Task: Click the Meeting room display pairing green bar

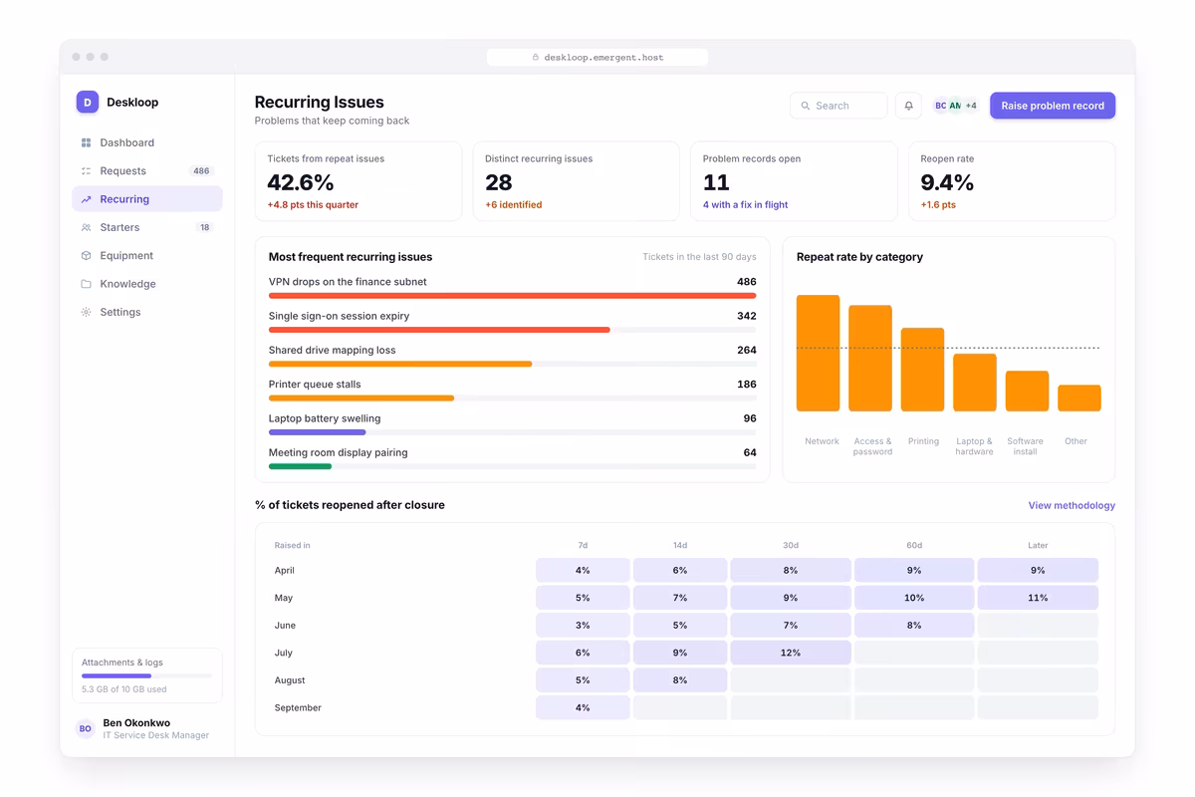Action: 300,466
